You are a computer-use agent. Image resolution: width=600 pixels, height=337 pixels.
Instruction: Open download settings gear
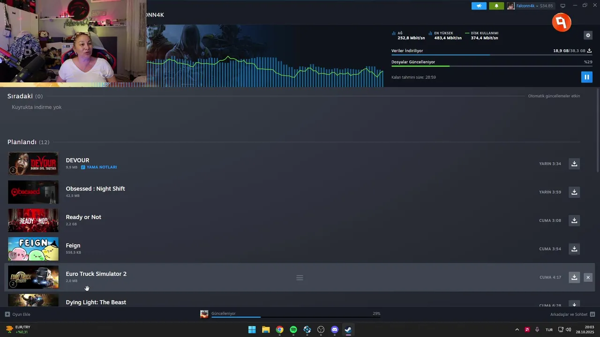tap(588, 35)
